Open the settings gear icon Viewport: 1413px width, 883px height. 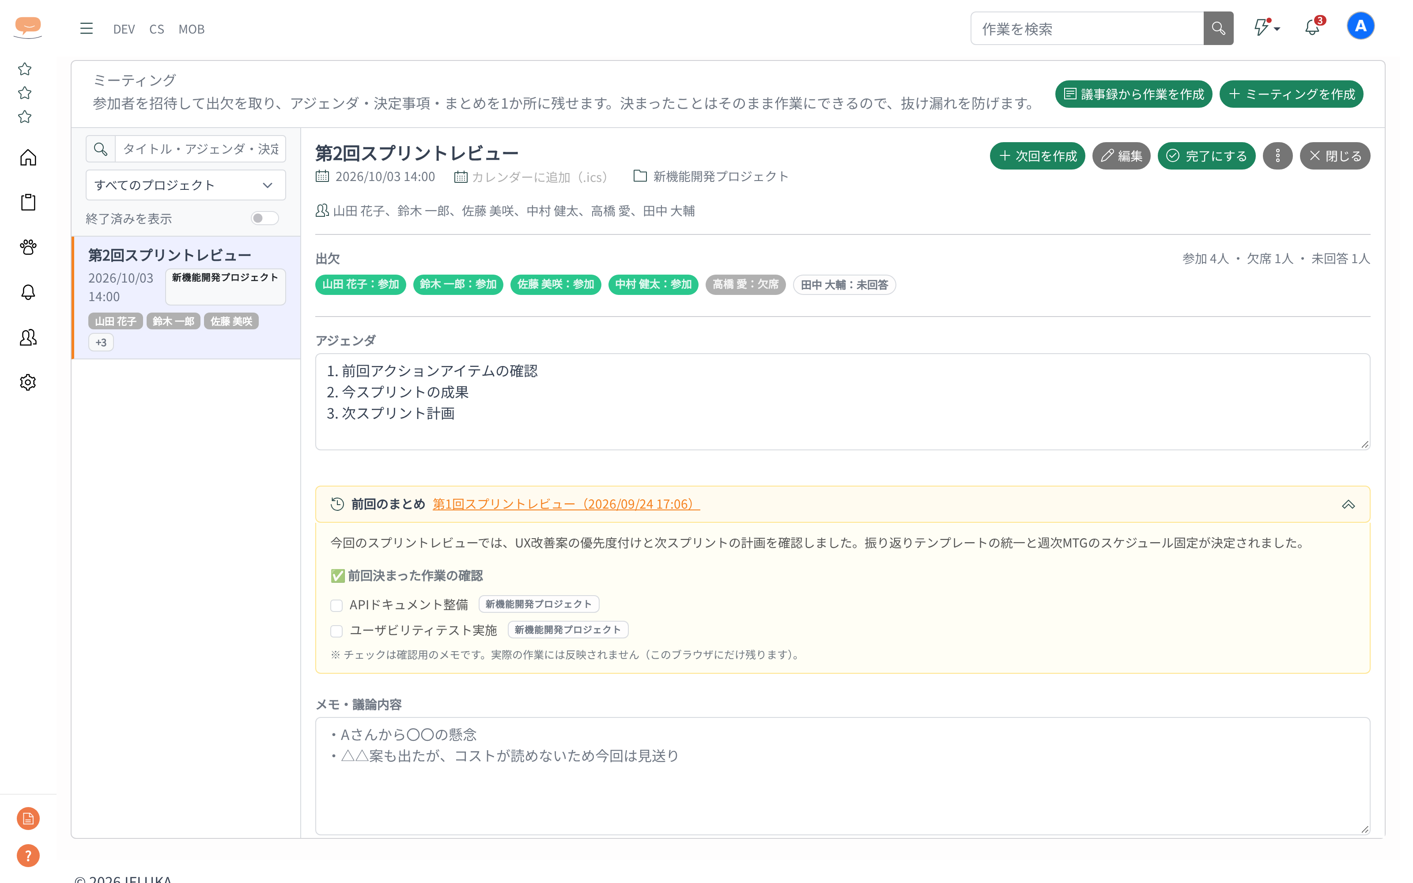pos(28,382)
